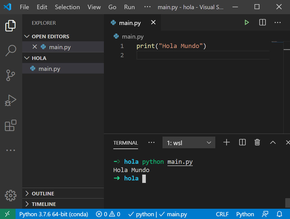
Task: Place cursor on empty line 2
Action: 203,55
